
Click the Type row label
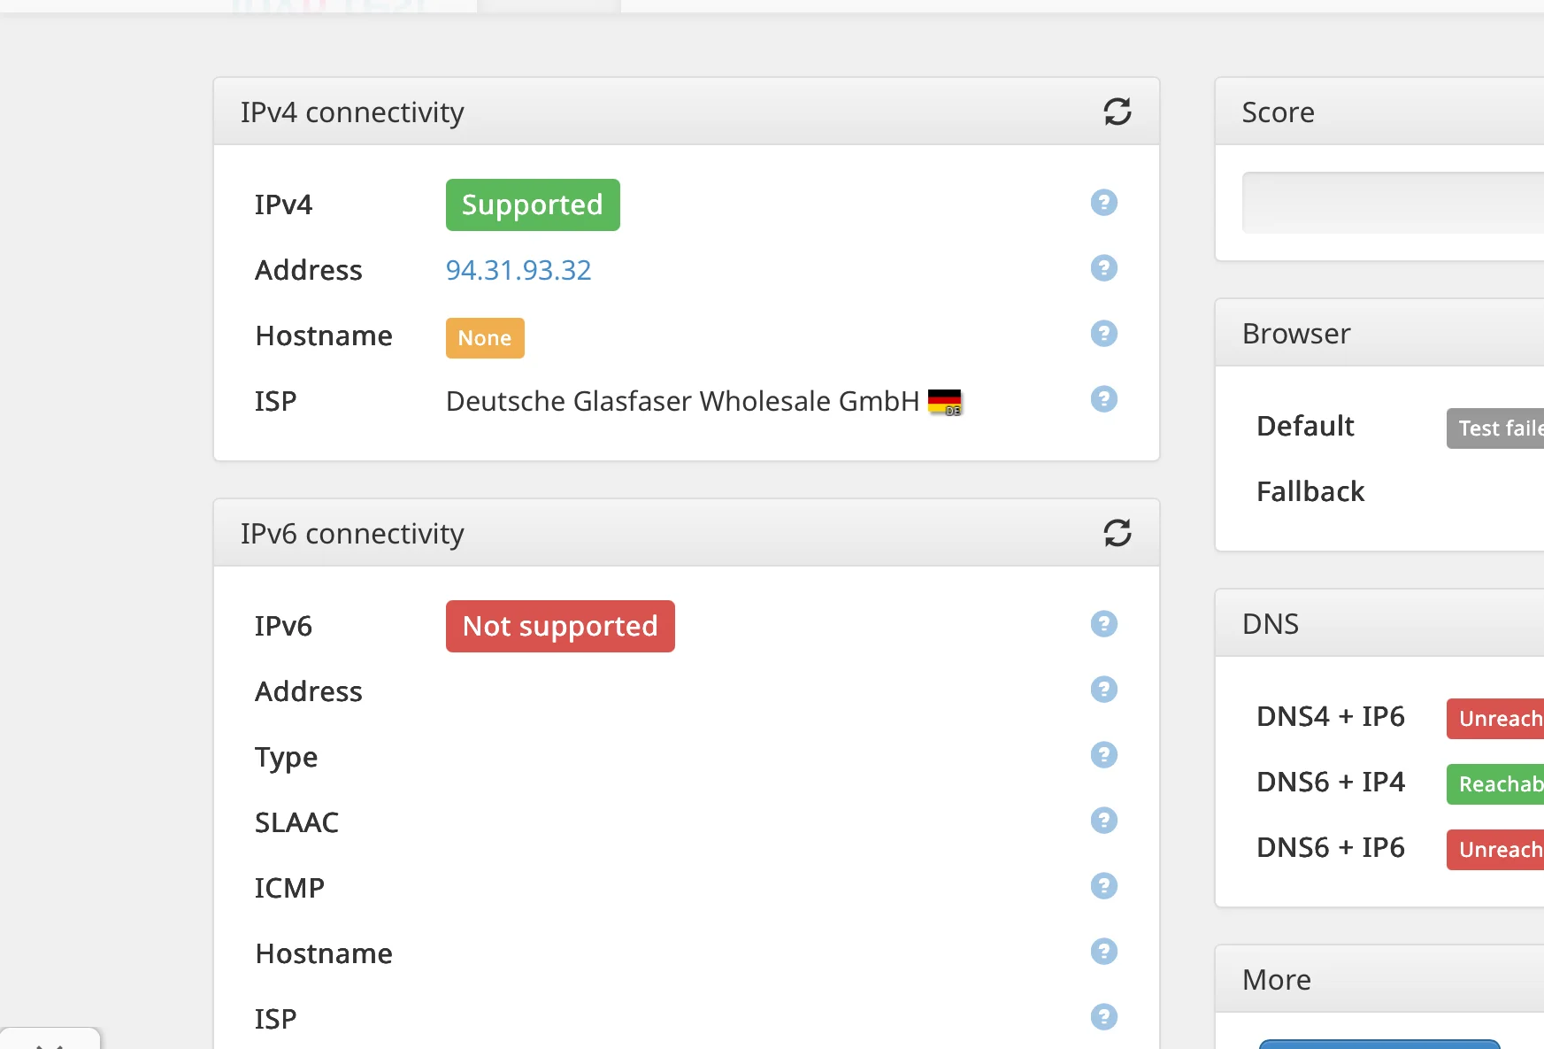coord(286,758)
